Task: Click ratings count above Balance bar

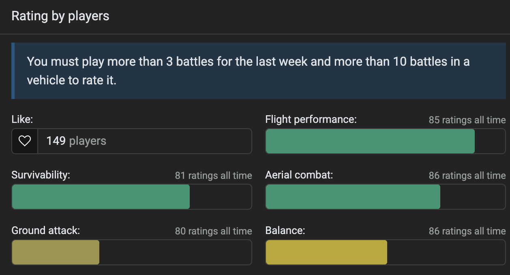Action: coord(467,231)
